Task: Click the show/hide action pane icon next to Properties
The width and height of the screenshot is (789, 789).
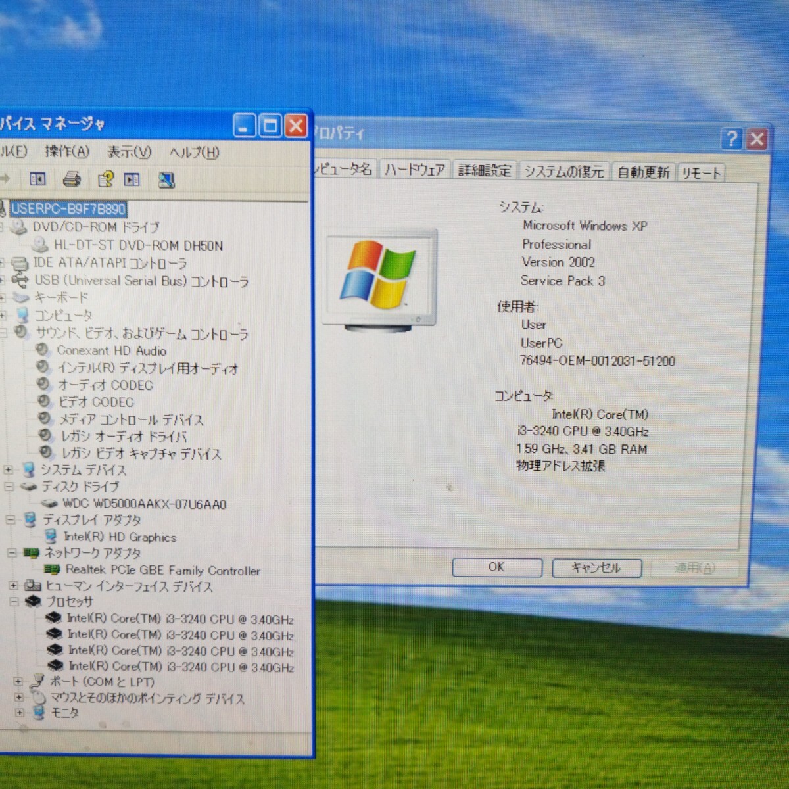Action: [x=132, y=179]
